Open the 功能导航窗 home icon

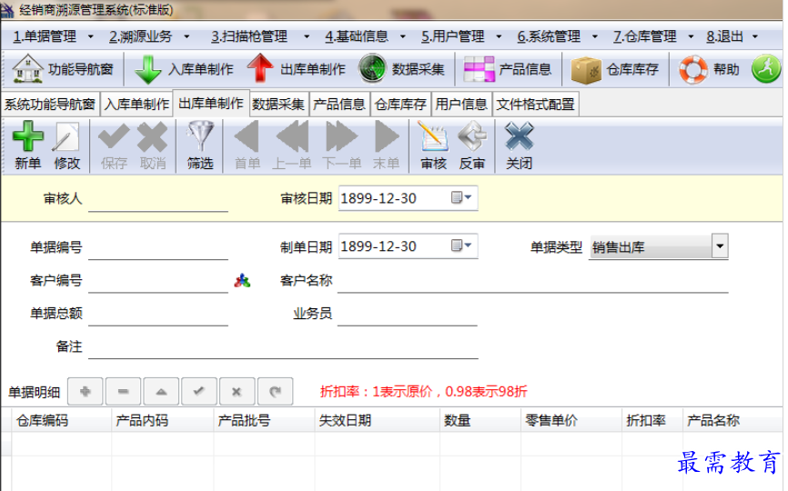point(27,69)
